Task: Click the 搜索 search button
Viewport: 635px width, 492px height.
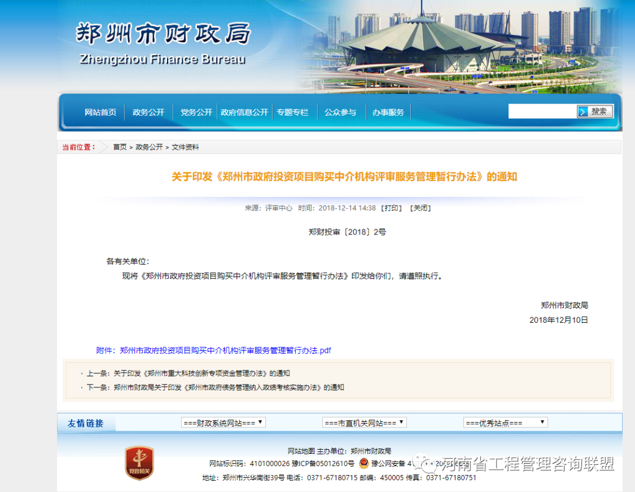Action: (595, 112)
